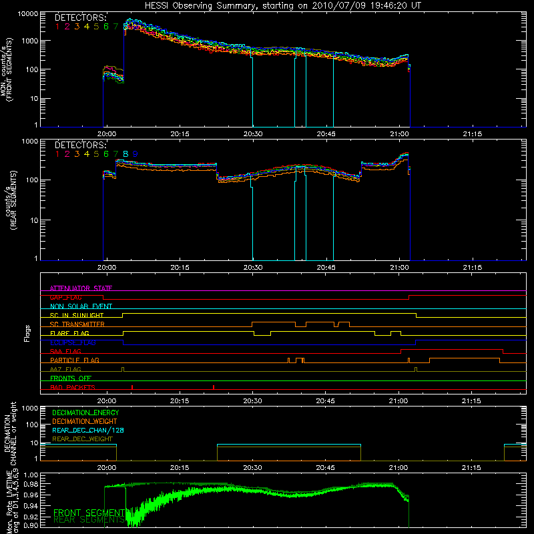Screen dimensions: 534x534
Task: Click the "0.98" tick on livetime axis
Action: 30,484
